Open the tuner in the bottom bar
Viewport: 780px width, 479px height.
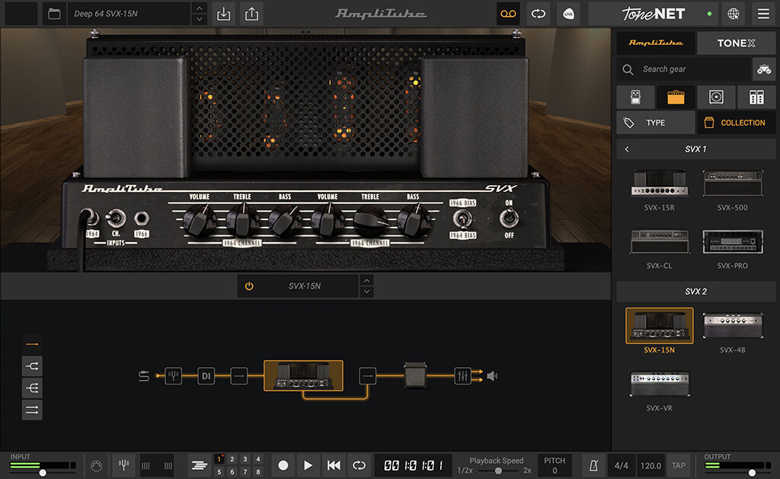coord(123,465)
